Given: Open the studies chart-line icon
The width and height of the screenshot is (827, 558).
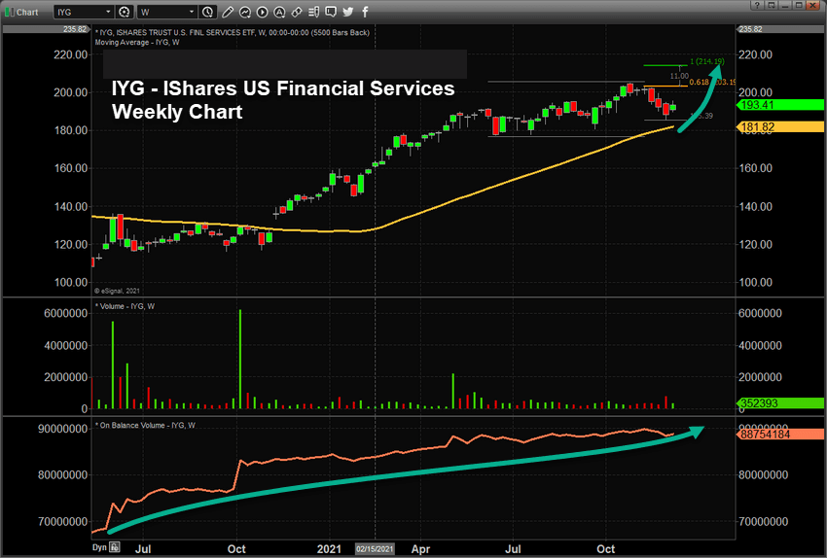Looking at the screenshot, I should point(245,12).
